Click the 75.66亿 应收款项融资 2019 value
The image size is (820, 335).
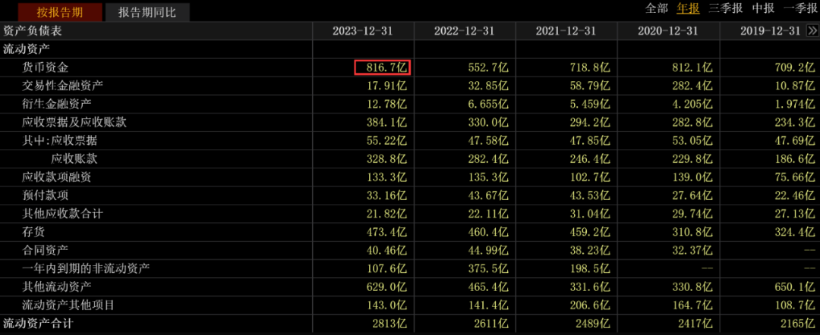pos(794,177)
